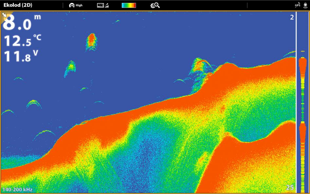310x194 pixels.
Task: Select the sonar color palette swatch
Action: [x=129, y=5]
